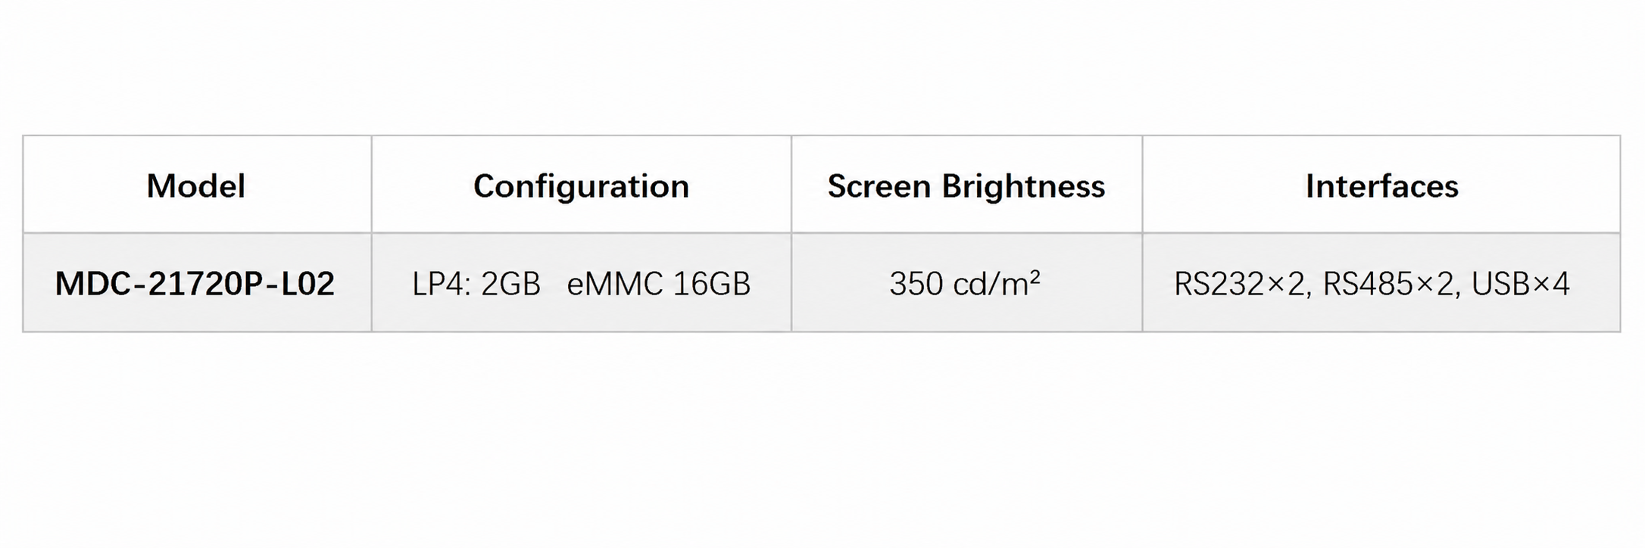Screen dimensions: 1645x548
Task: Select the Configuration column header
Action: 581,186
